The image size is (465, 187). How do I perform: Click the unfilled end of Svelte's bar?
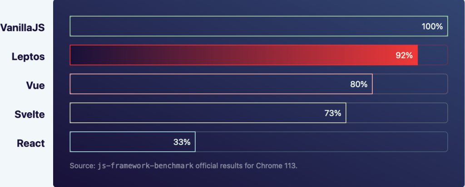tap(397, 113)
